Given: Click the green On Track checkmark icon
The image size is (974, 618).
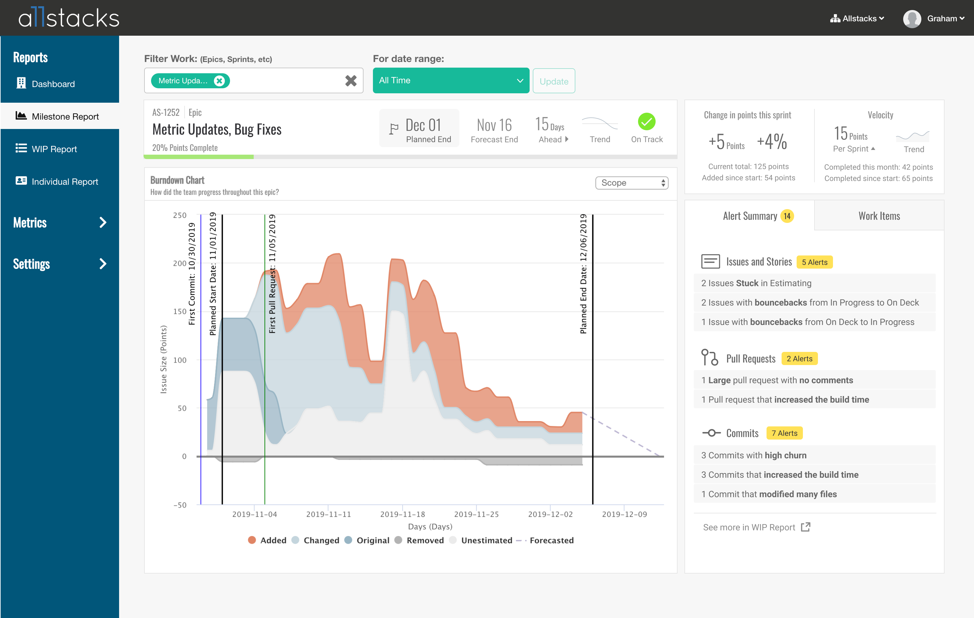Looking at the screenshot, I should pyautogui.click(x=647, y=122).
